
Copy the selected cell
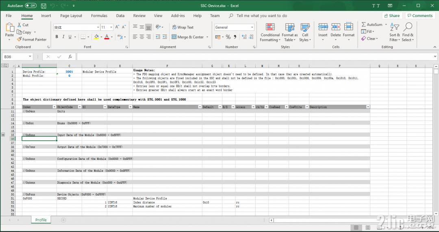point(24,32)
